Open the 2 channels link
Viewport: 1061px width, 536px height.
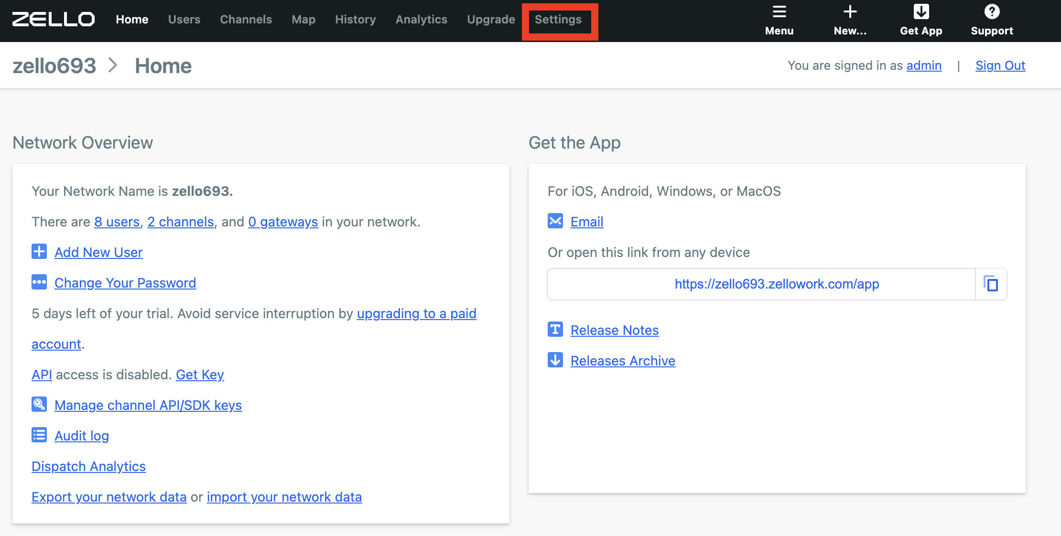coord(181,222)
